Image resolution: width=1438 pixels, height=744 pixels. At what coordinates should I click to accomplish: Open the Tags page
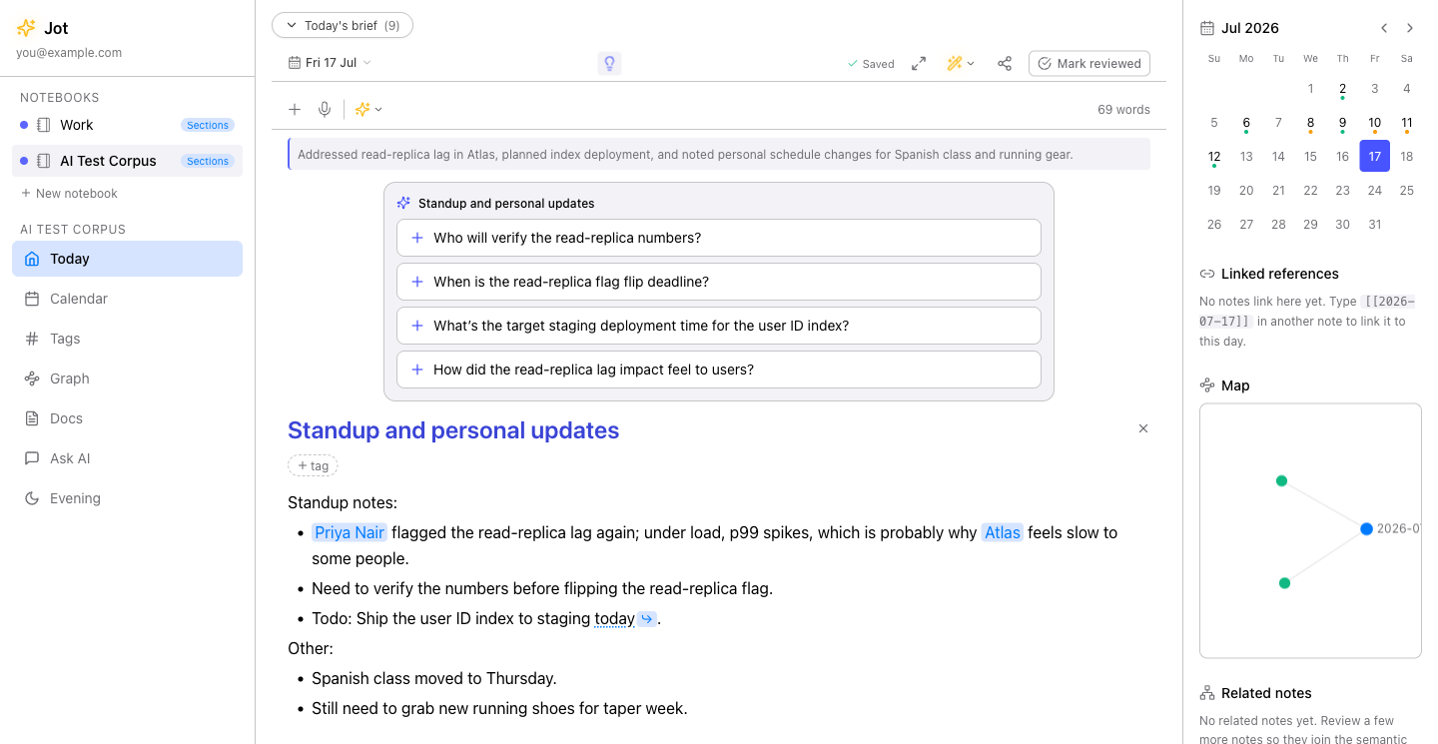click(x=127, y=339)
